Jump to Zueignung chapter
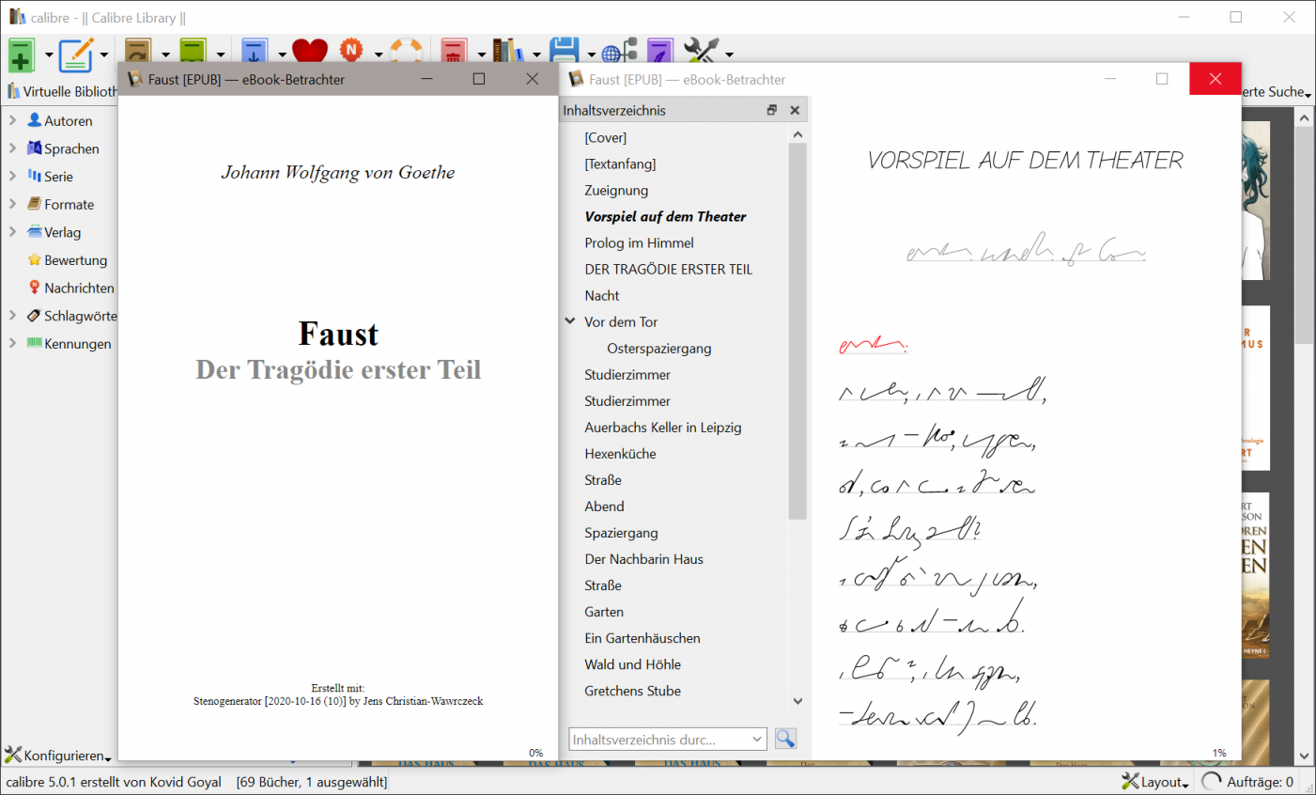 (x=616, y=190)
